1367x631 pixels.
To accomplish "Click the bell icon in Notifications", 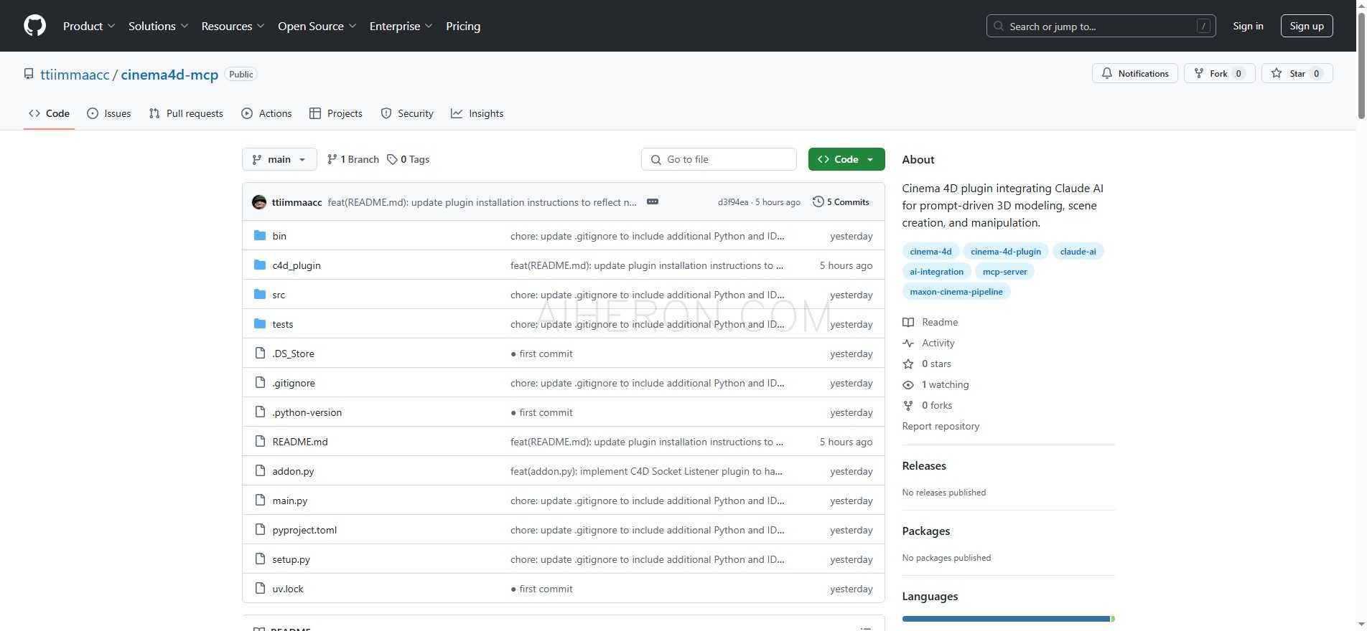I will point(1107,73).
